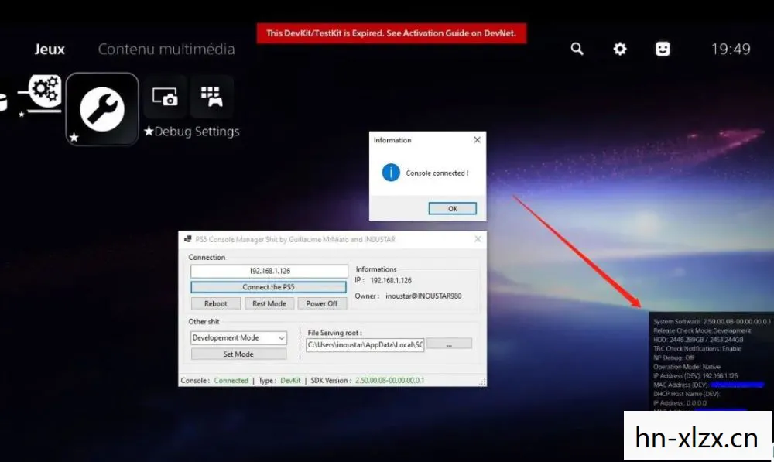774x462 pixels.
Task: Click the Power Off button
Action: [322, 303]
